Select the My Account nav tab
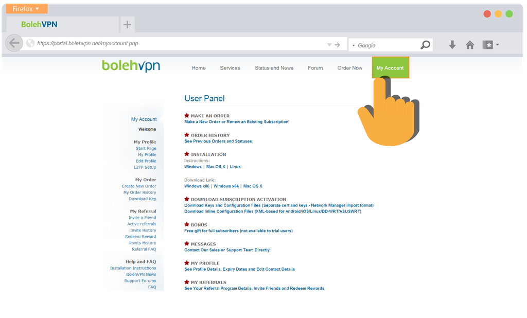This screenshot has height=318, width=527. (390, 67)
